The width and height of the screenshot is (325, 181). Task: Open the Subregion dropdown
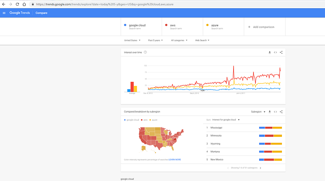coord(258,112)
